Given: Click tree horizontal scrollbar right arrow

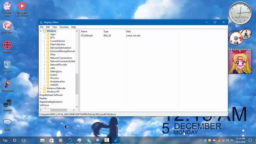Looking at the screenshot, I should coord(74,110).
